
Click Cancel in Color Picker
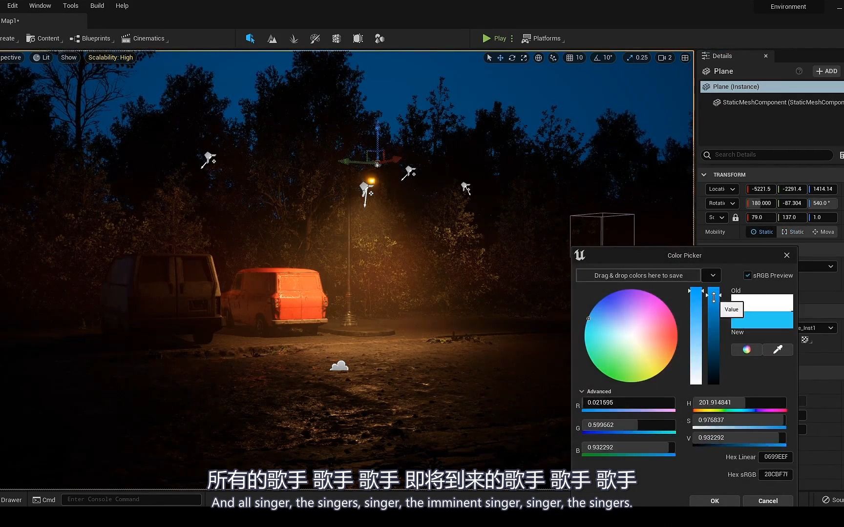coord(768,501)
